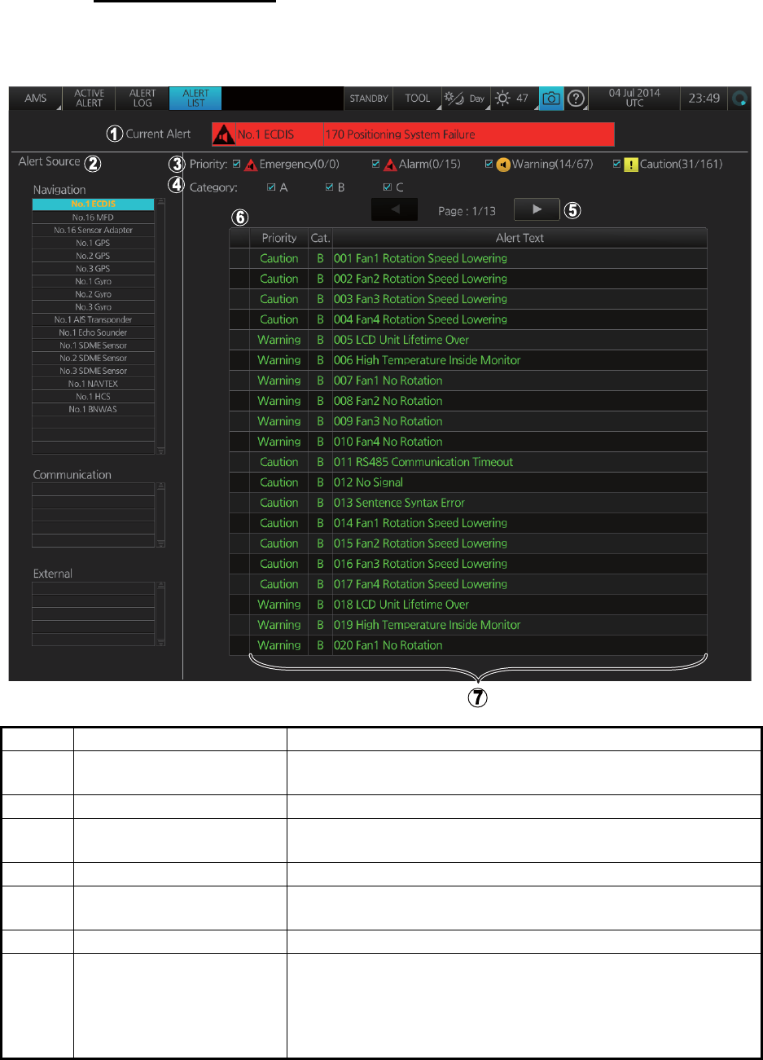Click the Alert Text column header
The image size is (763, 1060).
point(520,238)
